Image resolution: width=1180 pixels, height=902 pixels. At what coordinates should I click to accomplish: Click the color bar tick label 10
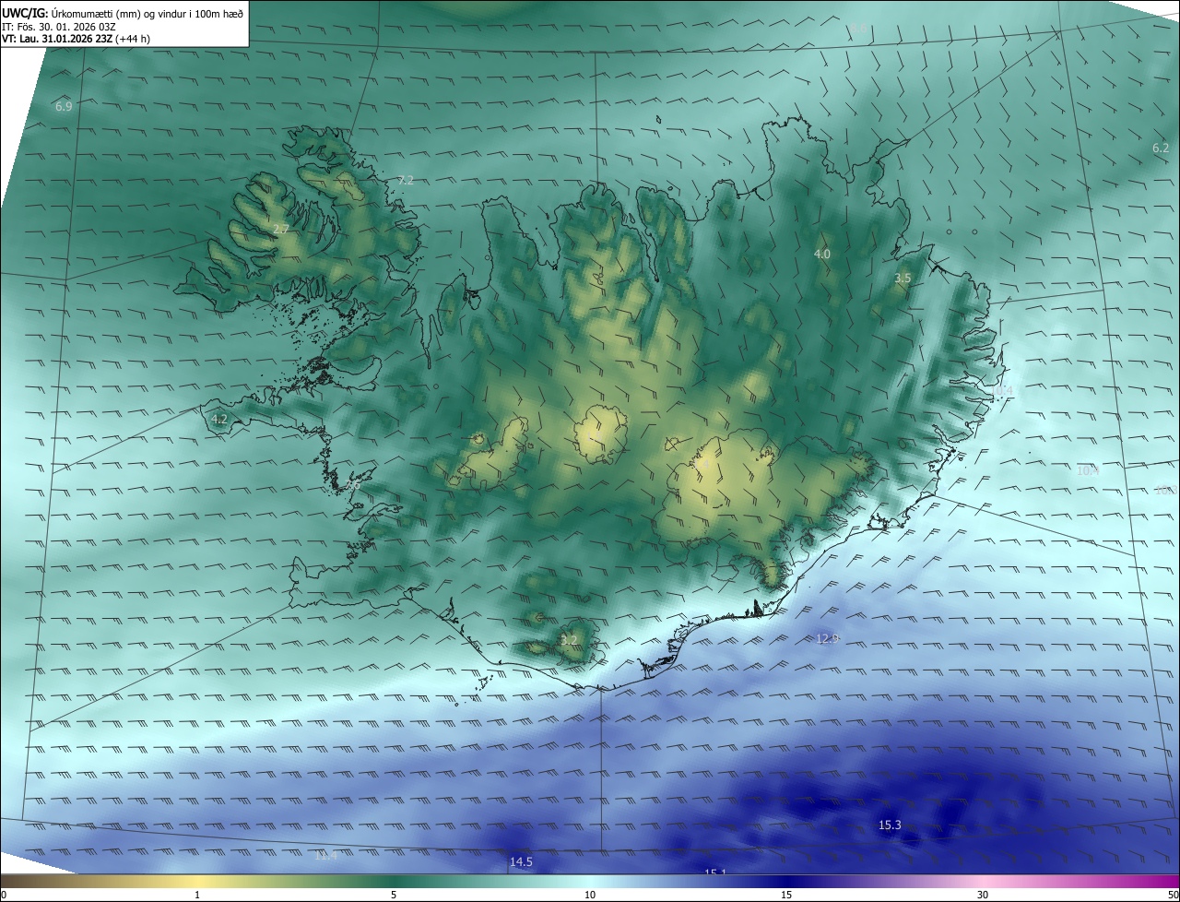(x=590, y=895)
